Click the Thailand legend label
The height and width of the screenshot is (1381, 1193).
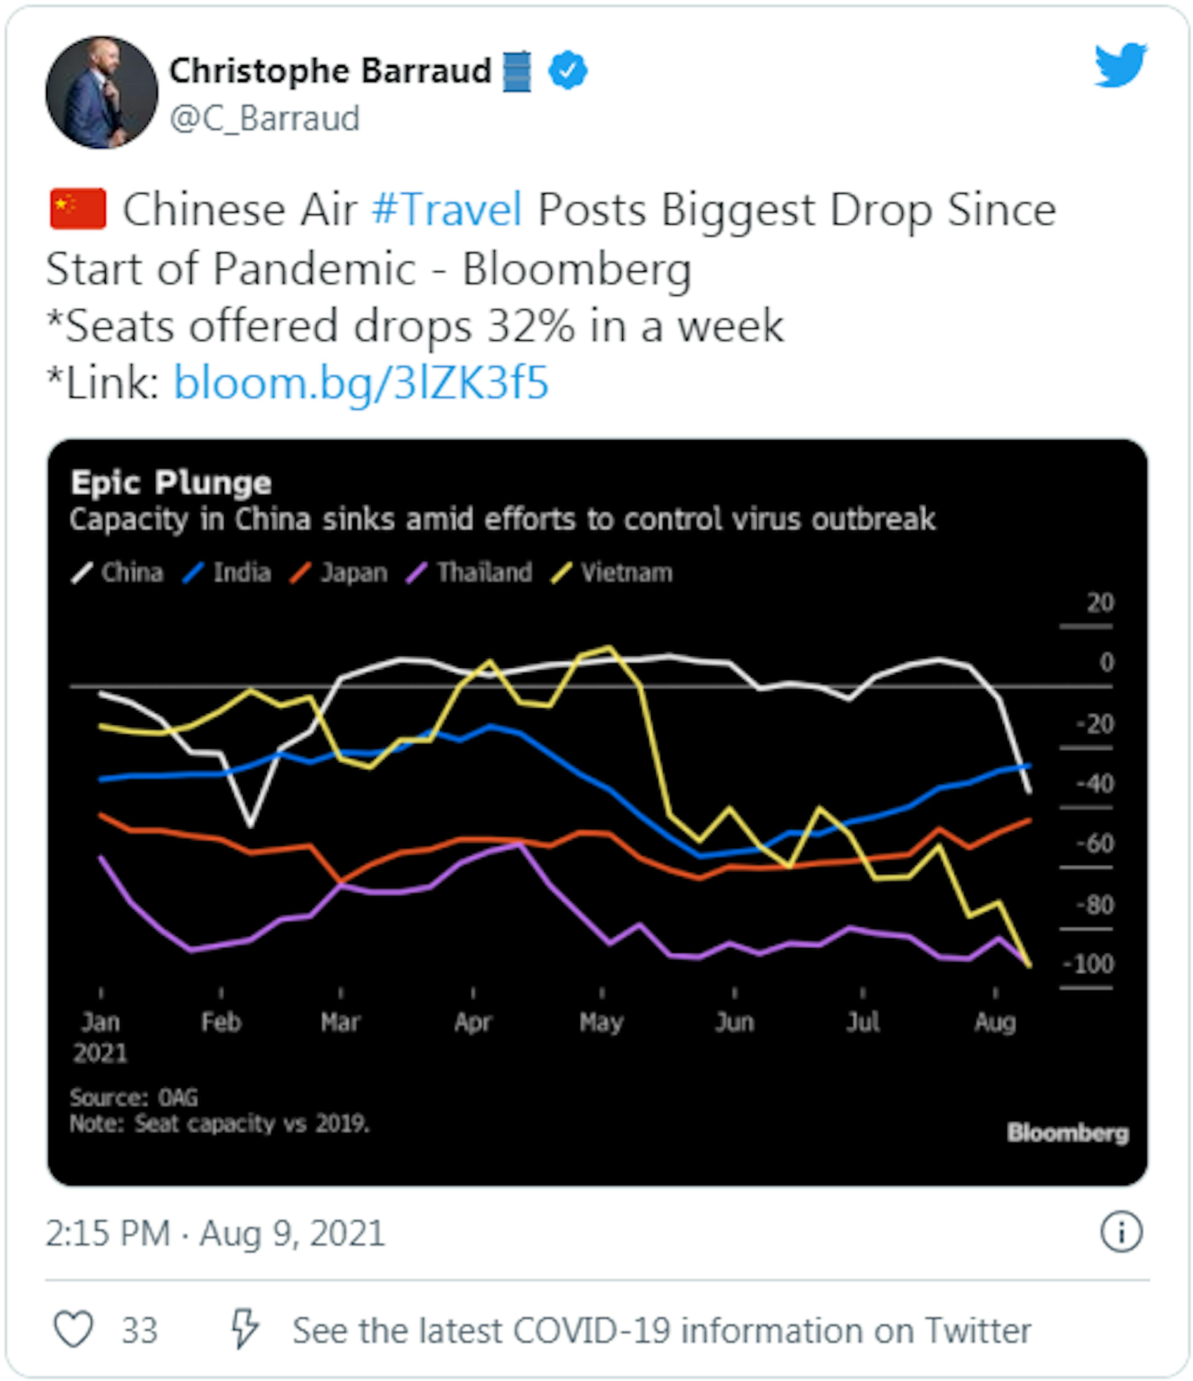tap(484, 573)
